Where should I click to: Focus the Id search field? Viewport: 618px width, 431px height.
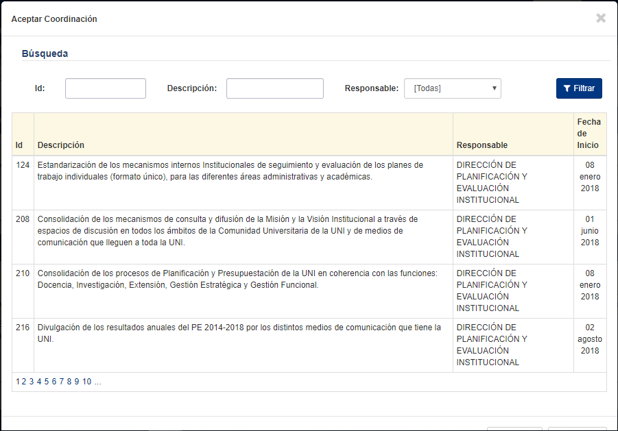tap(105, 88)
